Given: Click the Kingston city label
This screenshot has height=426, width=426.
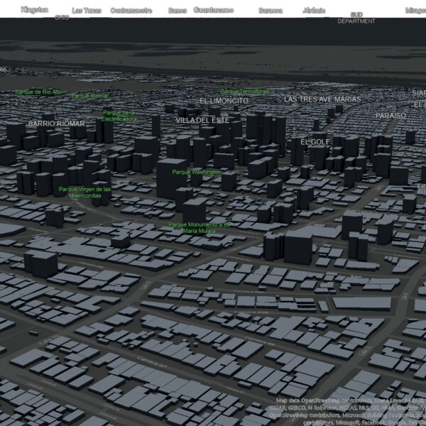Looking at the screenshot, I should coord(35,10).
